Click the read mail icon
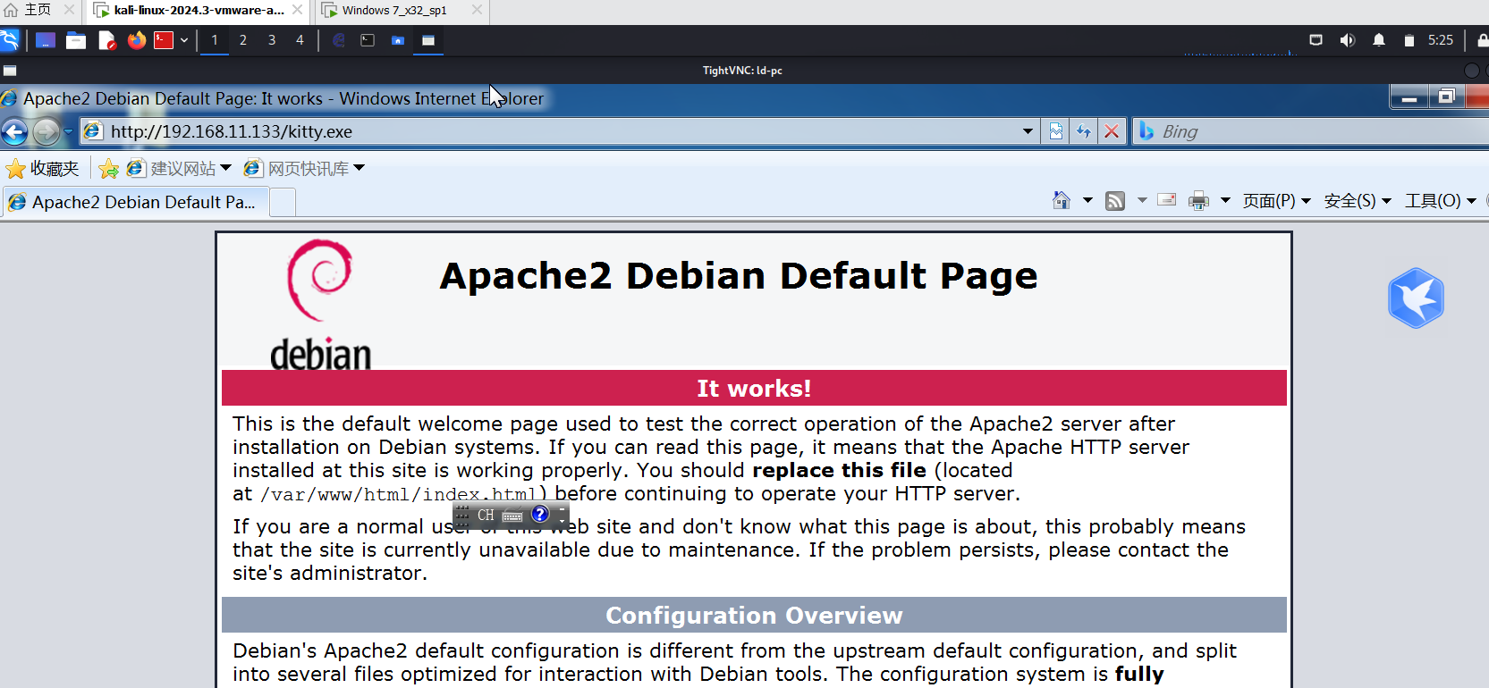Screen dimensions: 1489x688 click(x=1167, y=200)
